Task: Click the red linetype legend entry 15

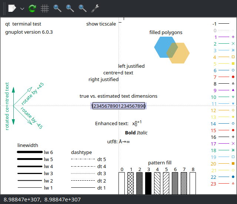Action: [223, 130]
